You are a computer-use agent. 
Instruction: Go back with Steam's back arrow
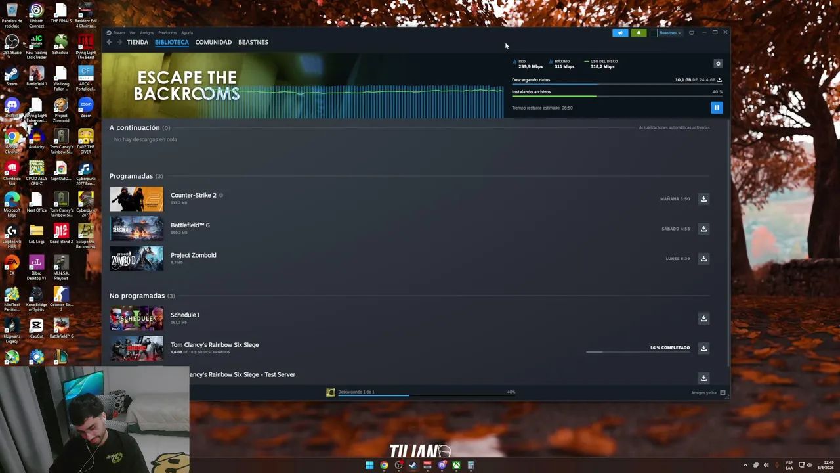click(110, 42)
